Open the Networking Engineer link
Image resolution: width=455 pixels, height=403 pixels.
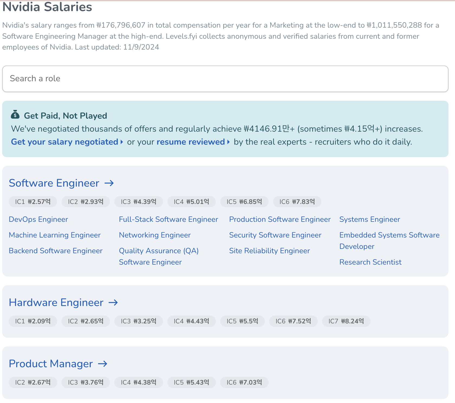(155, 235)
